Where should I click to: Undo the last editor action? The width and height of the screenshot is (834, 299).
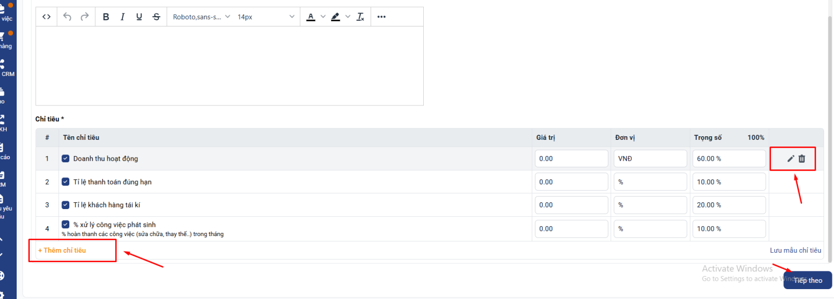click(x=67, y=17)
